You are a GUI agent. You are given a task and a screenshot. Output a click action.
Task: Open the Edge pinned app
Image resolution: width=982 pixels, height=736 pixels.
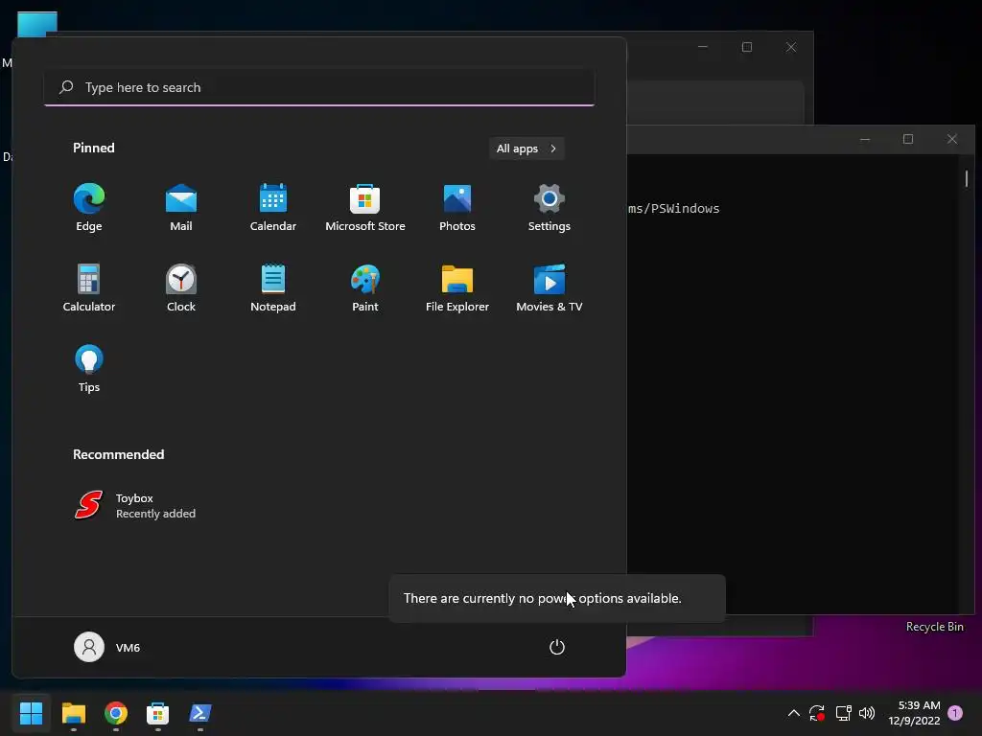pos(89,208)
